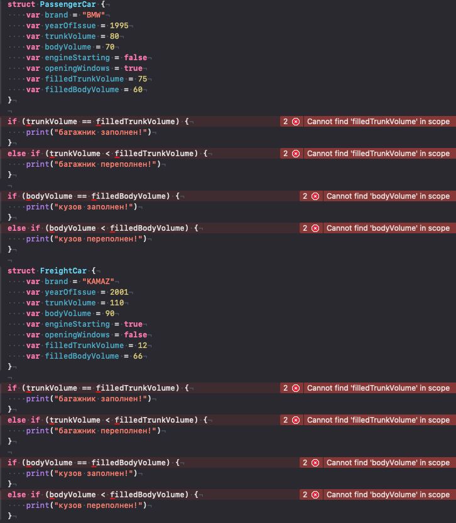Image resolution: width=456 pixels, height=523 pixels.
Task: Expand error count '2' on FreightCar 'if (trunkVolume ==' line
Action: pos(285,388)
